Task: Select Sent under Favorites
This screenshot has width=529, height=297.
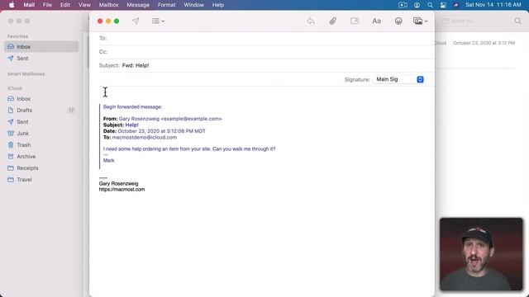Action: (x=41, y=59)
